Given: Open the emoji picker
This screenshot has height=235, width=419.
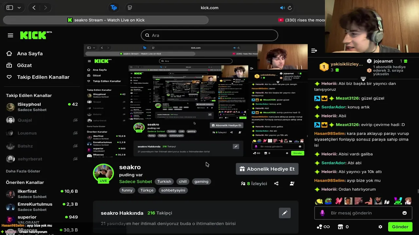Looking at the screenshot, I should (x=405, y=213).
